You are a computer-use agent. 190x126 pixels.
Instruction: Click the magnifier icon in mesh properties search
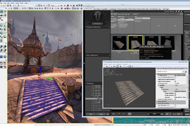(x=183, y=72)
